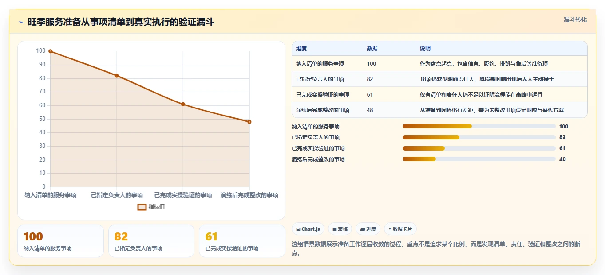This screenshot has width=605, height=275.
Task: Click table value 82 in 数据 column
Action: (370, 79)
